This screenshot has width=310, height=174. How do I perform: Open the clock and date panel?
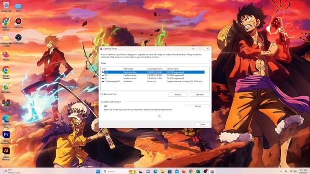pos(303,171)
